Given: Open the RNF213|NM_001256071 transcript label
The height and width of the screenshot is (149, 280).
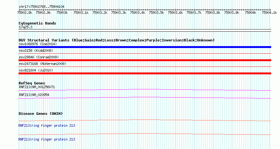Looking at the screenshot, I should (37, 87).
